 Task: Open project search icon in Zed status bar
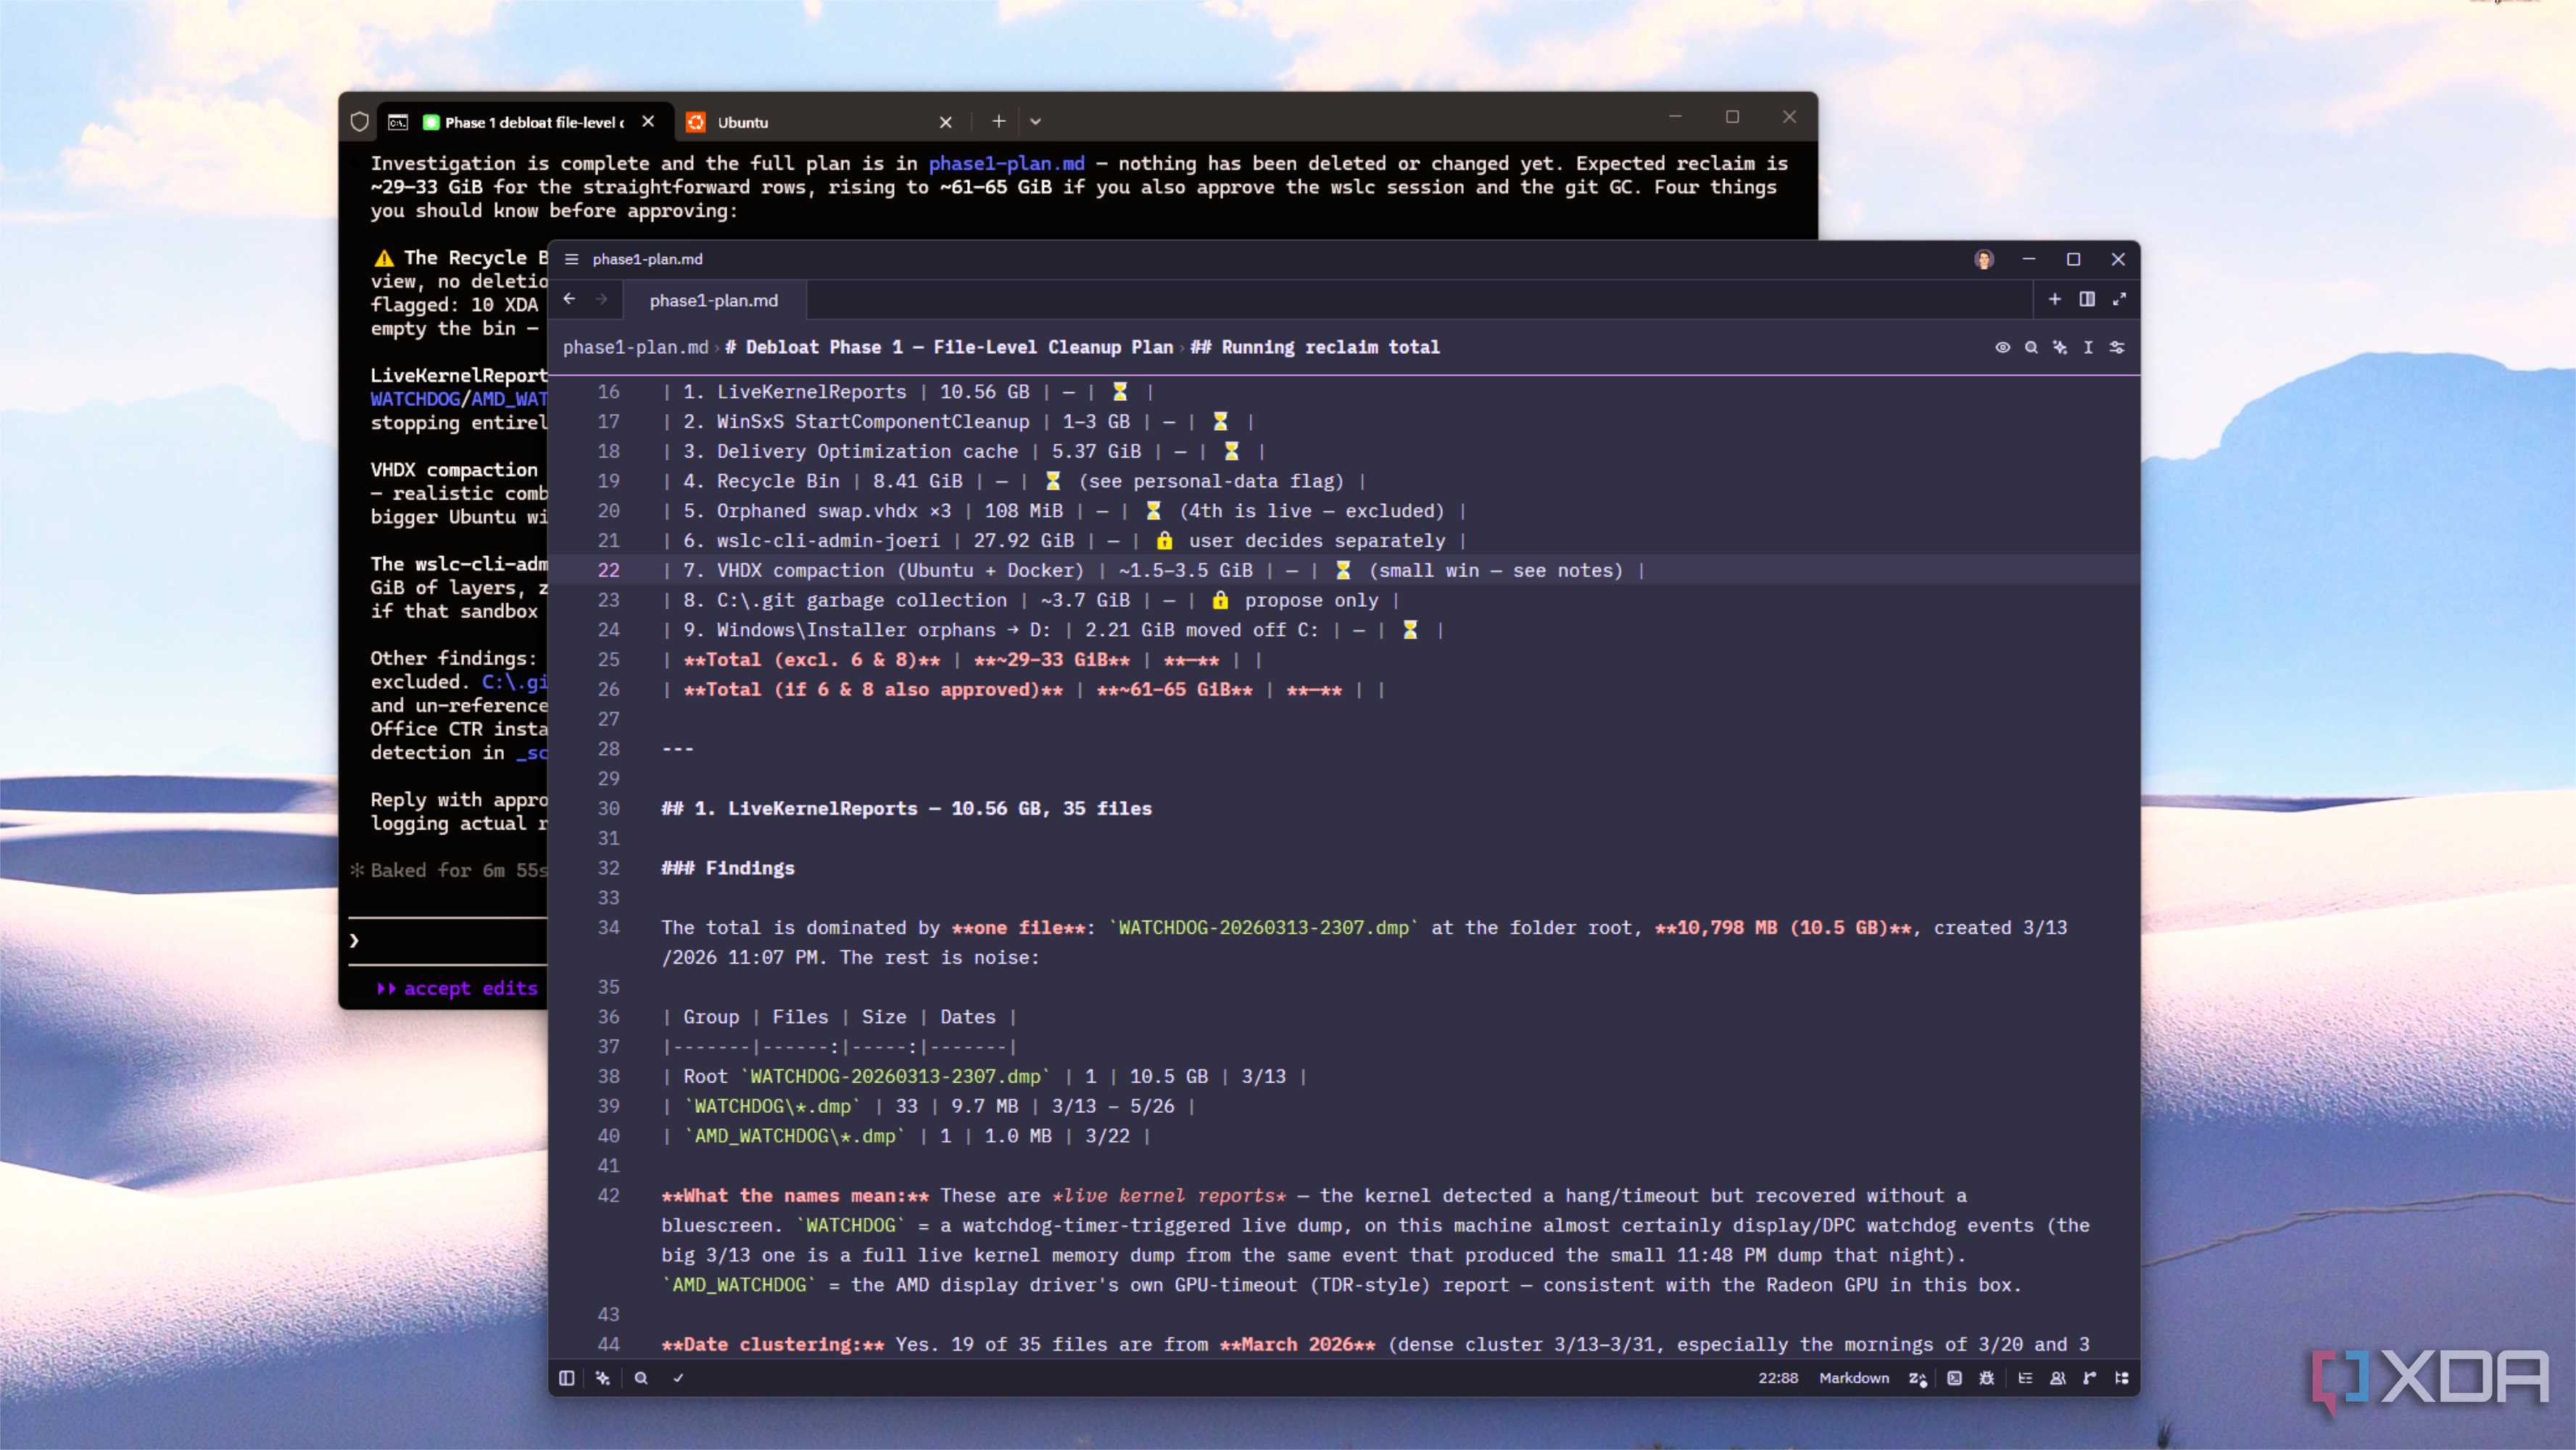pyautogui.click(x=641, y=1378)
